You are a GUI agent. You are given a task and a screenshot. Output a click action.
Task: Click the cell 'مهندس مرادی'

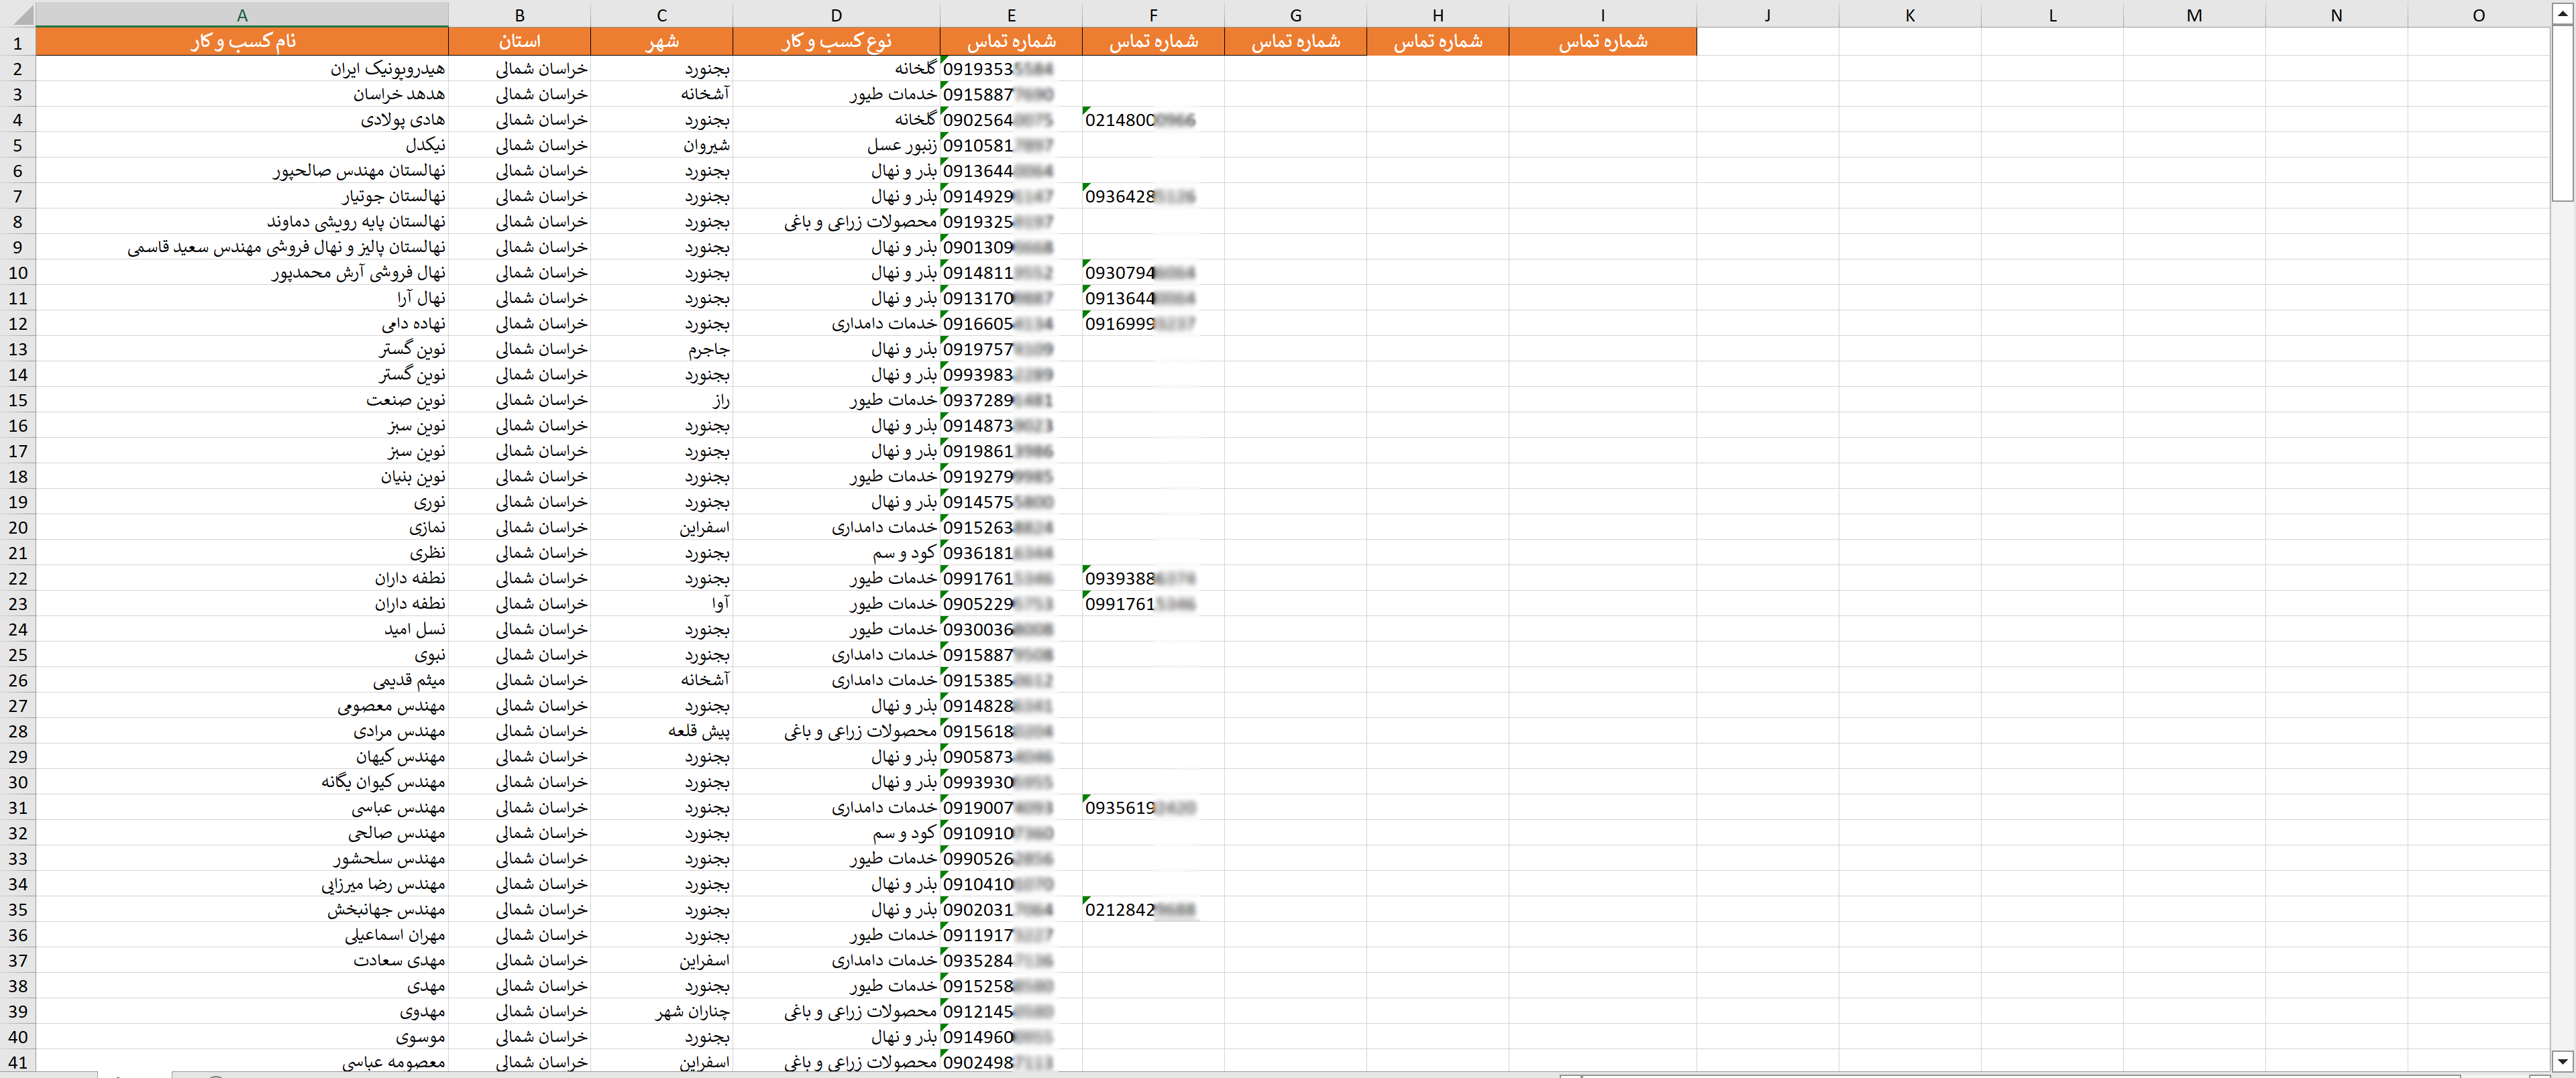click(242, 731)
